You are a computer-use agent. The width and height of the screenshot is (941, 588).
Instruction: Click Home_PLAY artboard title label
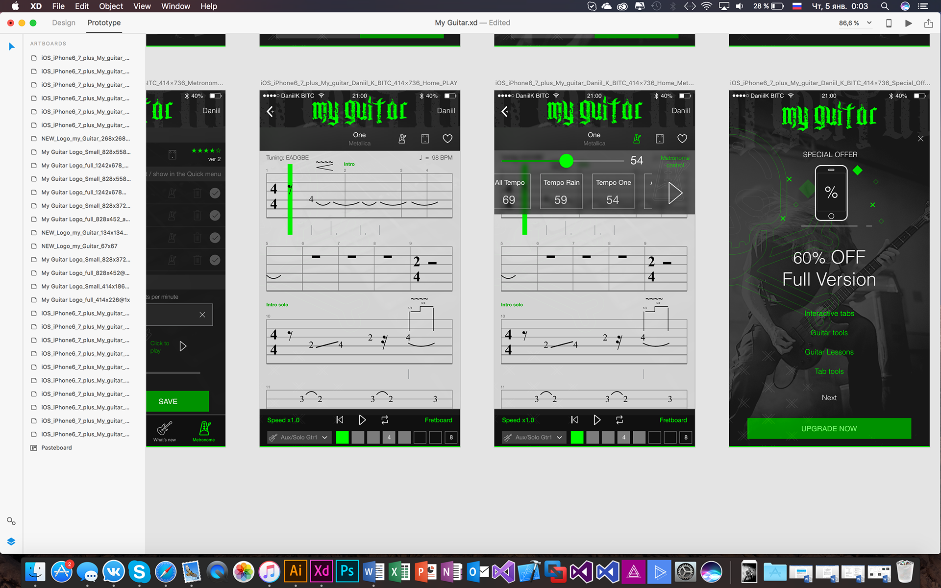click(x=359, y=83)
